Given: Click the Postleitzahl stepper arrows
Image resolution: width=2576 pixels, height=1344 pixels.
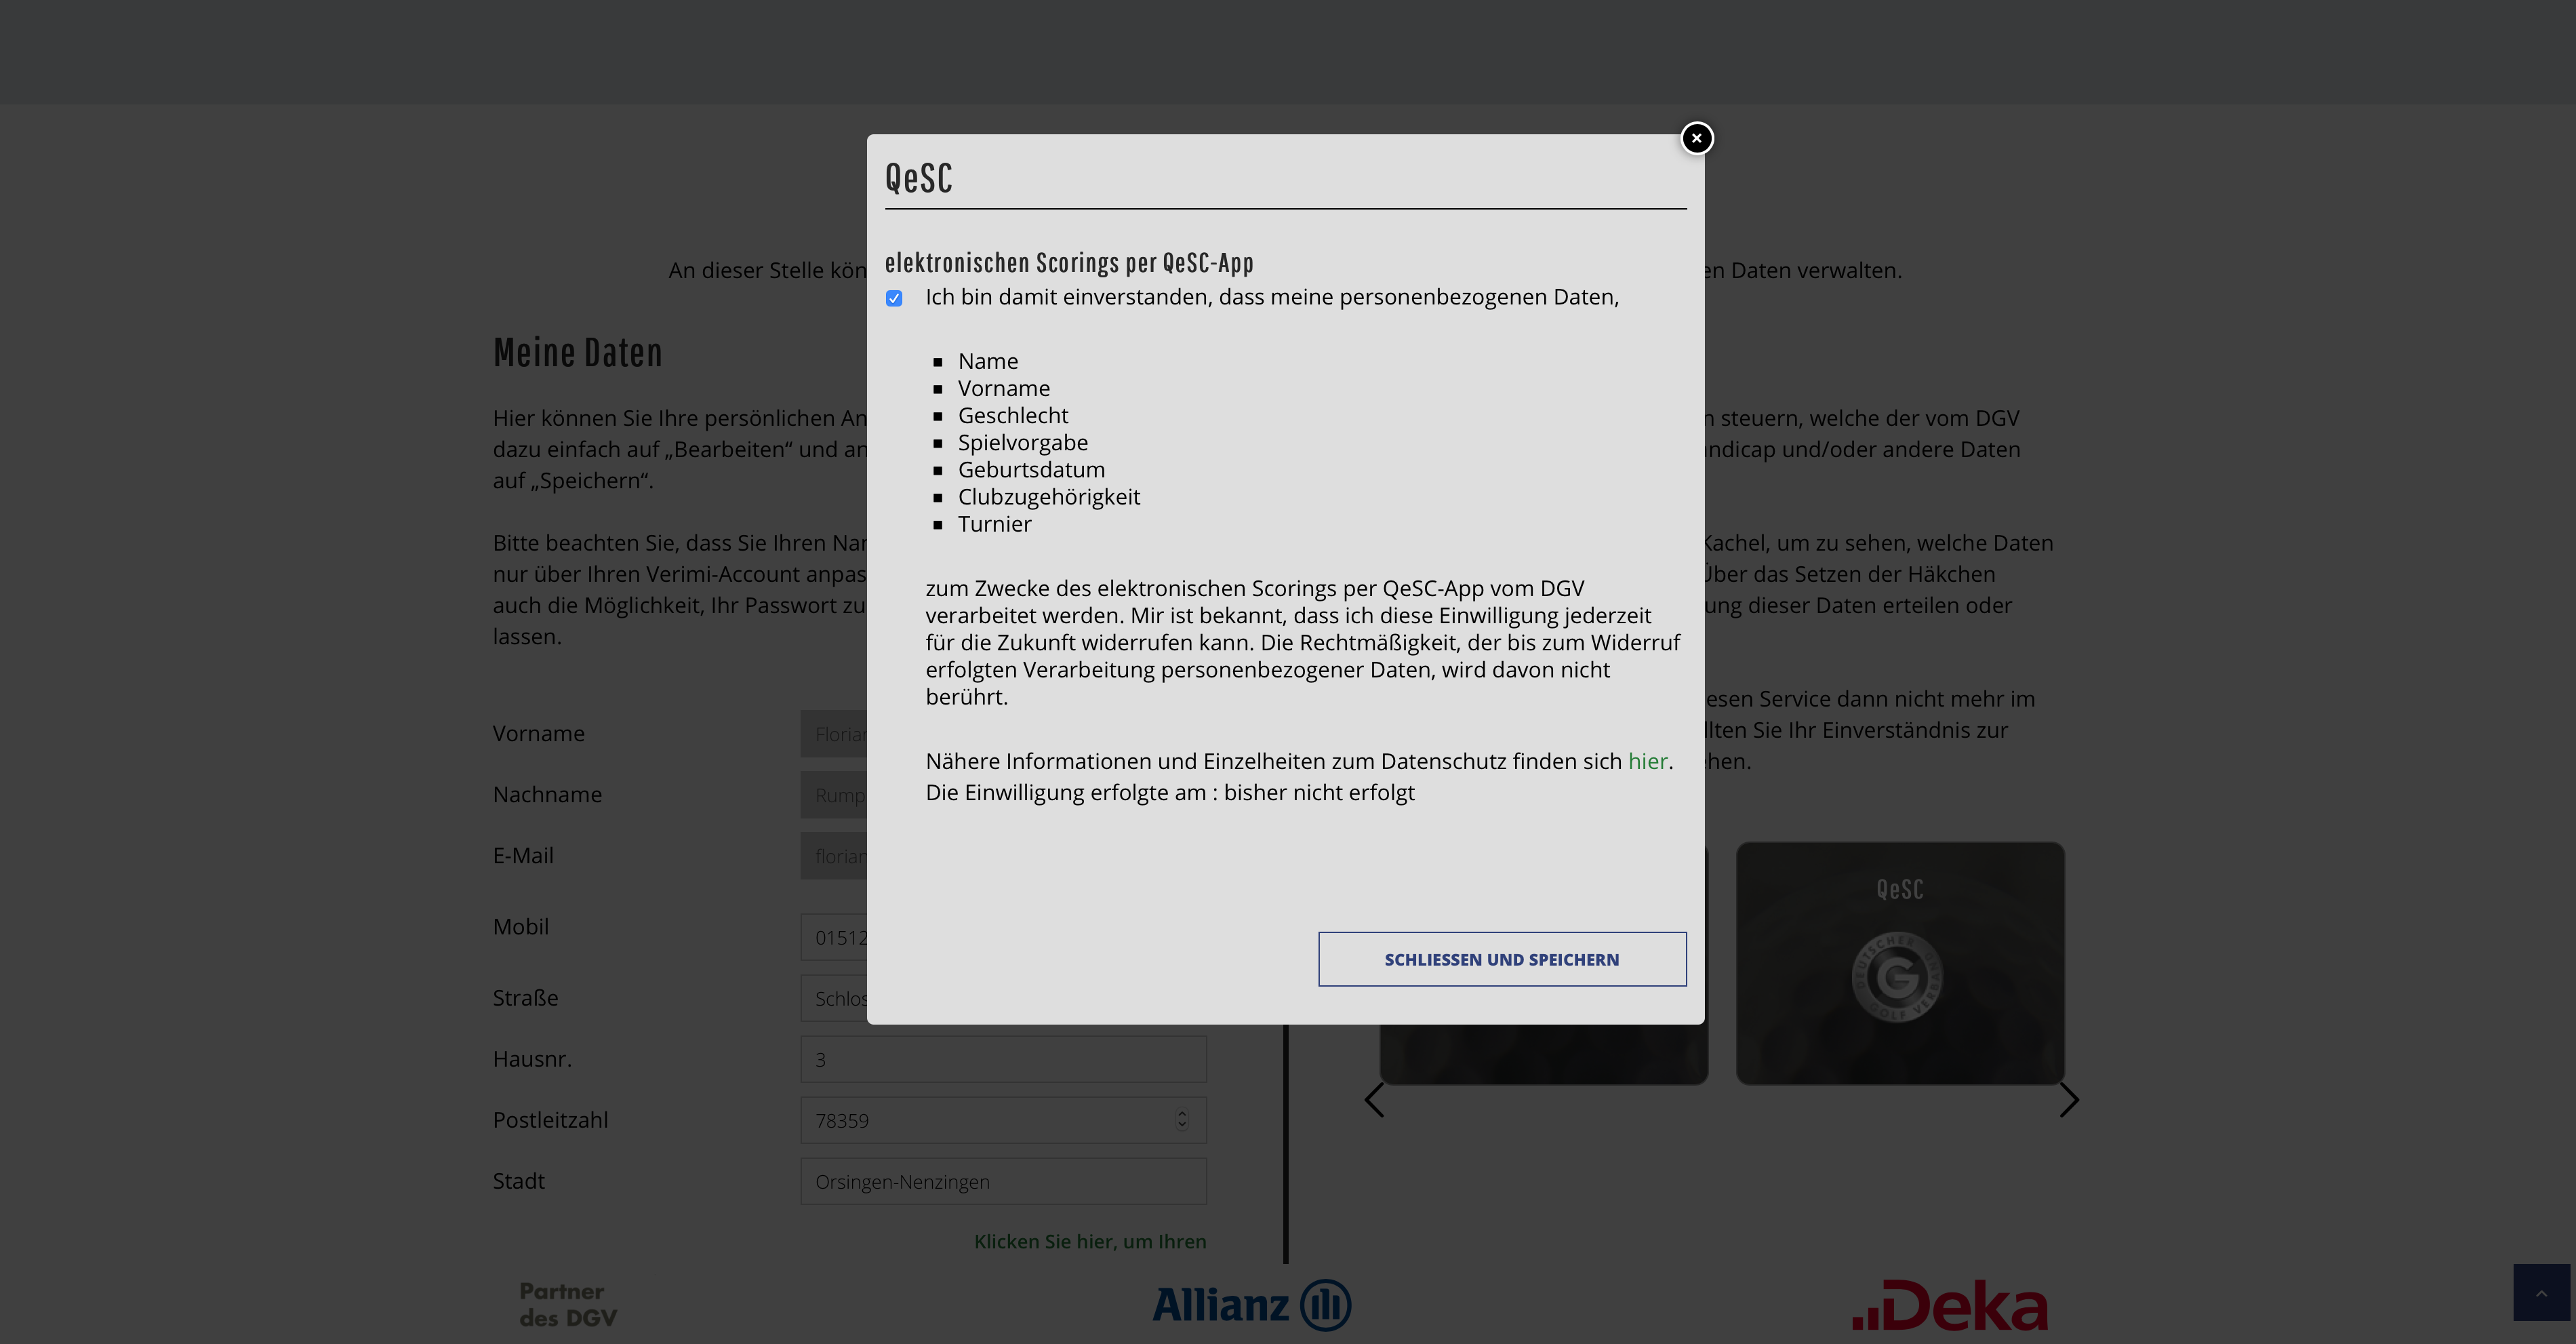Looking at the screenshot, I should tap(1182, 1120).
